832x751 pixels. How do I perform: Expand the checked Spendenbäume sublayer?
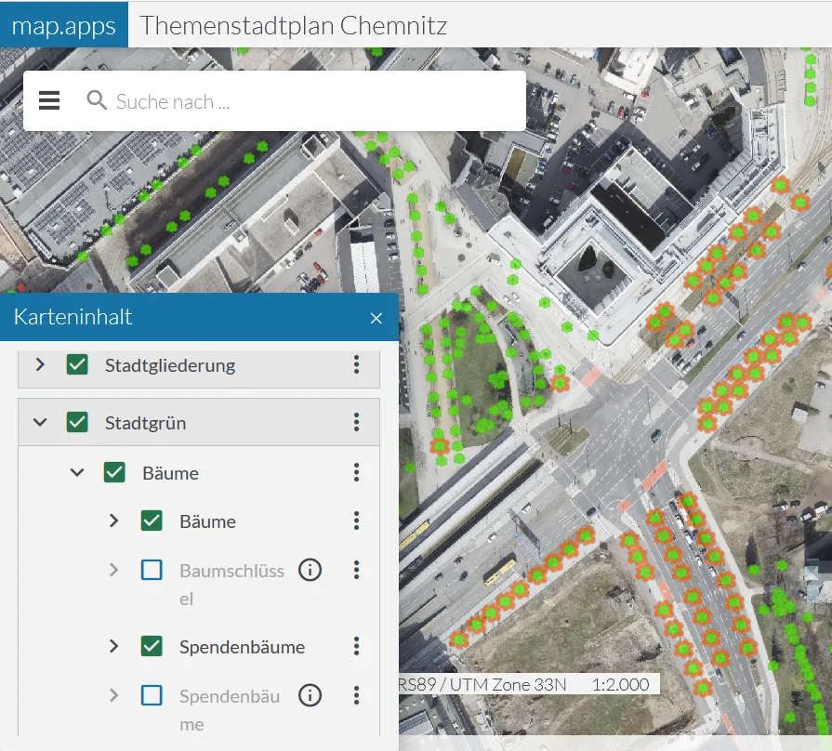pos(114,647)
